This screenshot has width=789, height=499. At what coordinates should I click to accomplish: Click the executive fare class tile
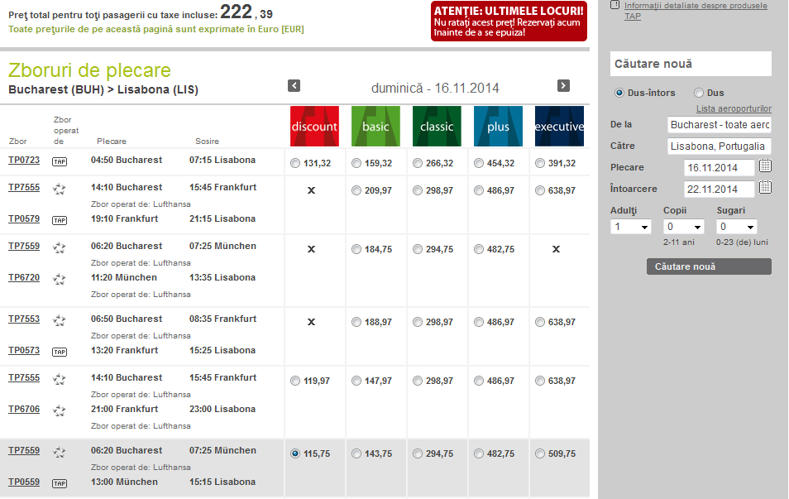coord(559,126)
